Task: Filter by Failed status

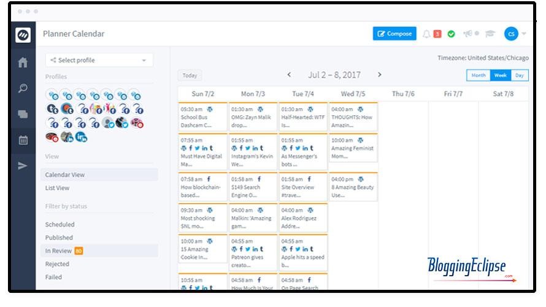Action: coord(53,277)
